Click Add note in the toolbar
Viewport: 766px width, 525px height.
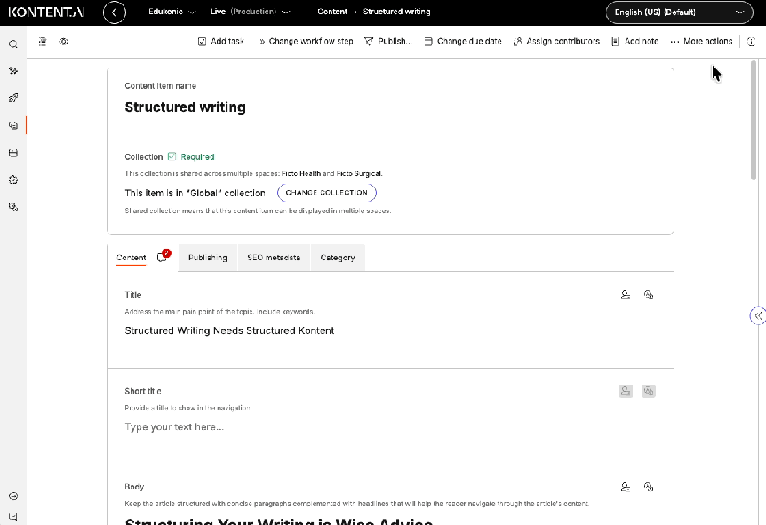635,42
